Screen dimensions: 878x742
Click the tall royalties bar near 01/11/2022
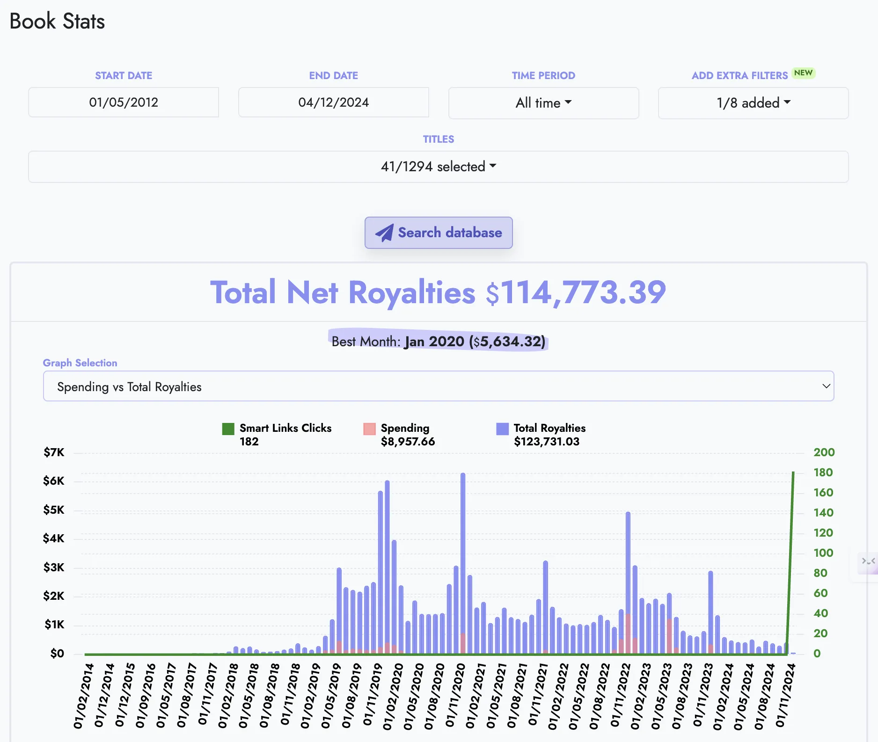pyautogui.click(x=628, y=561)
